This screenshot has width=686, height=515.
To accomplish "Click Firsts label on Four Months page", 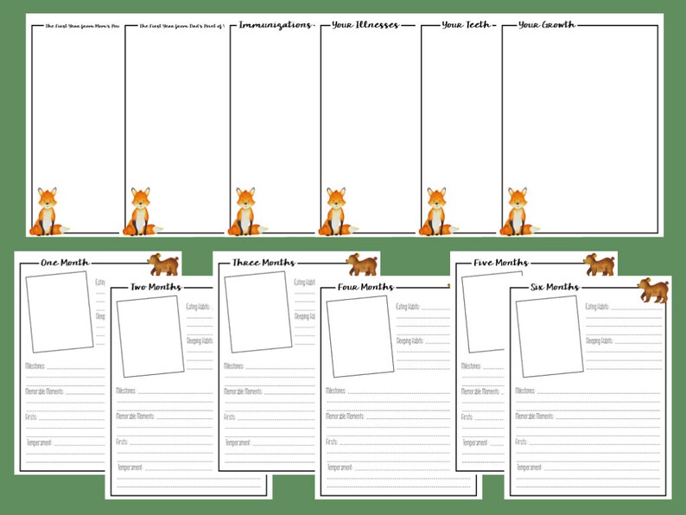I will [x=331, y=442].
